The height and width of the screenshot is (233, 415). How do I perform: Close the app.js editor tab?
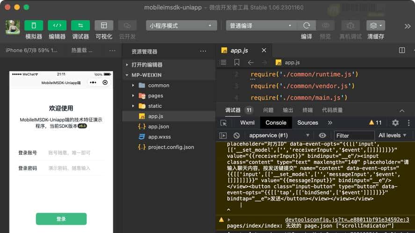(x=264, y=51)
